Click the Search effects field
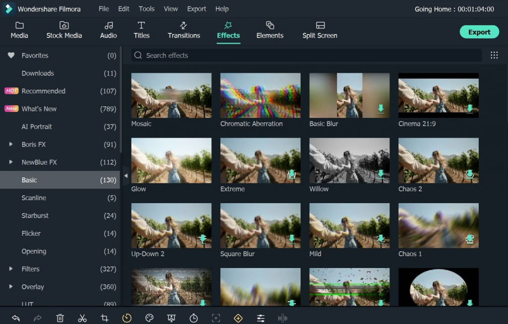This screenshot has height=324, width=508. coord(306,55)
